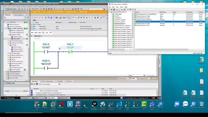Collapse the PLC_1 CPU 1212C node
The width and height of the screenshot is (208, 117).
(x=6, y=28)
